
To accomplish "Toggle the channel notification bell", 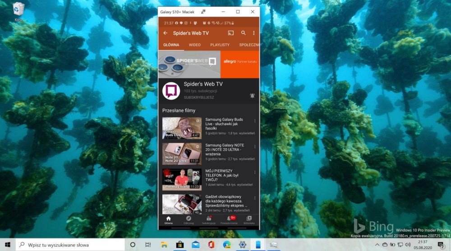I will pos(252,96).
